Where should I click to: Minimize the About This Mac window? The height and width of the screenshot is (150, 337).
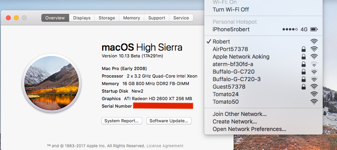[16, 18]
